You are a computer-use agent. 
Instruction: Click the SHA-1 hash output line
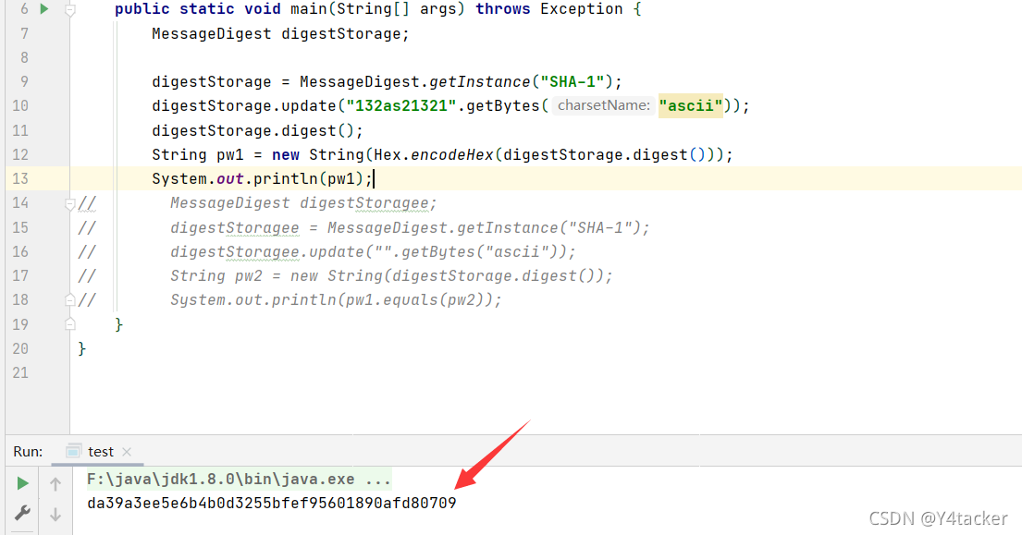tap(272, 503)
